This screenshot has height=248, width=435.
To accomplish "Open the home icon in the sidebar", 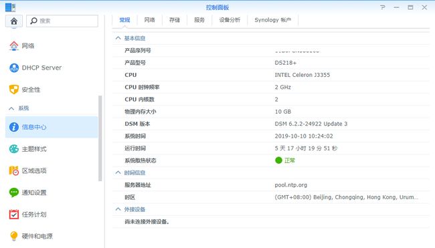I will pos(14,21).
